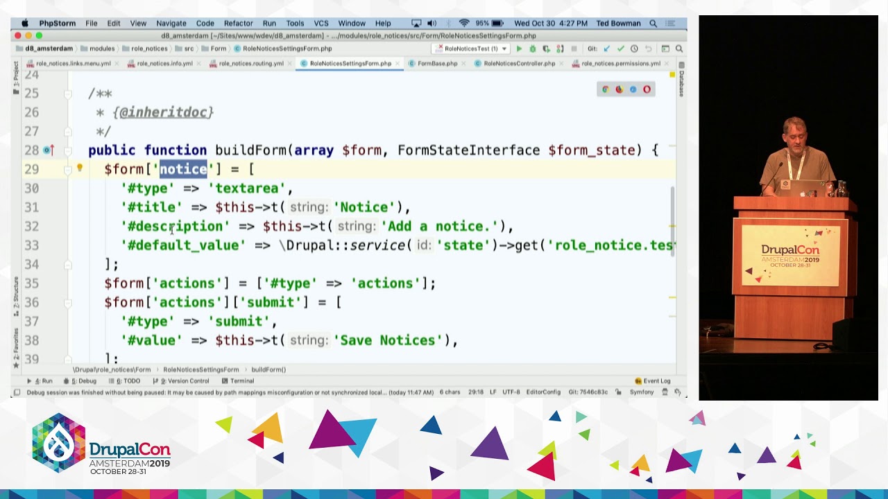Collapse the notice array fold on line 29

tap(69, 169)
